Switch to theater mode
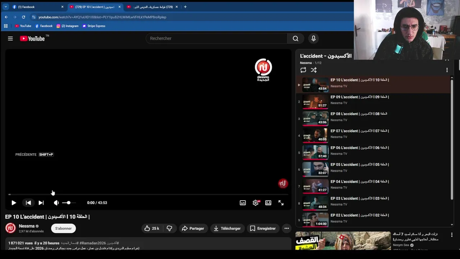The height and width of the screenshot is (259, 460). point(268,203)
